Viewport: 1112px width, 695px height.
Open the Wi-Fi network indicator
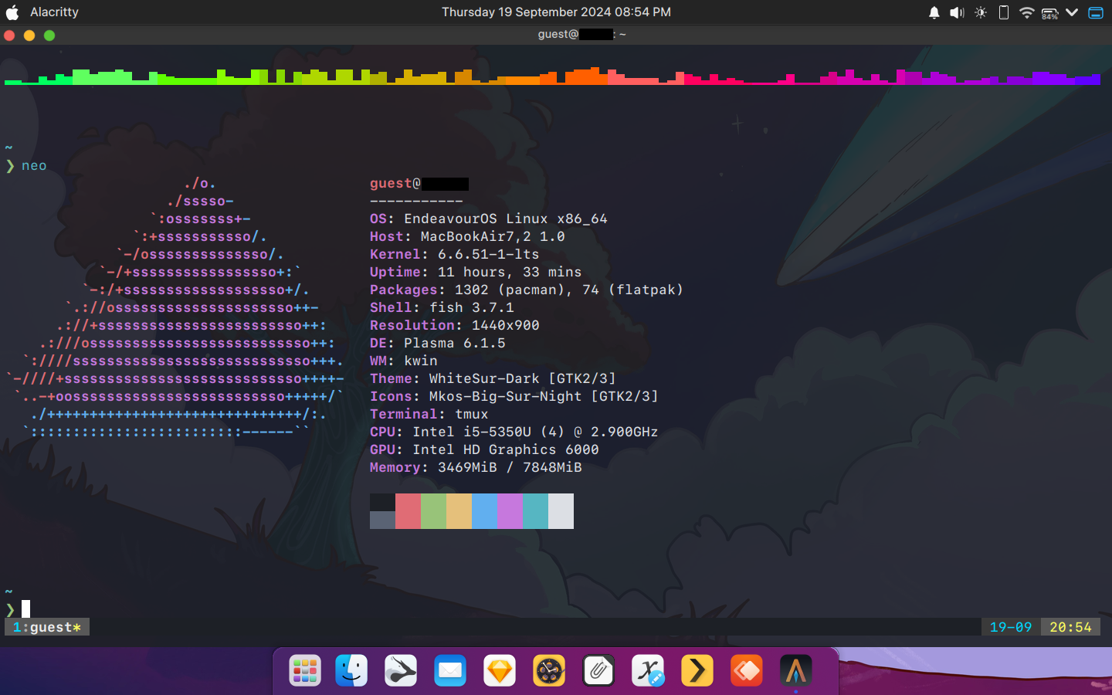(1026, 12)
